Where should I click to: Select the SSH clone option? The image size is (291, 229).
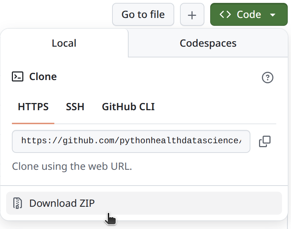click(75, 107)
